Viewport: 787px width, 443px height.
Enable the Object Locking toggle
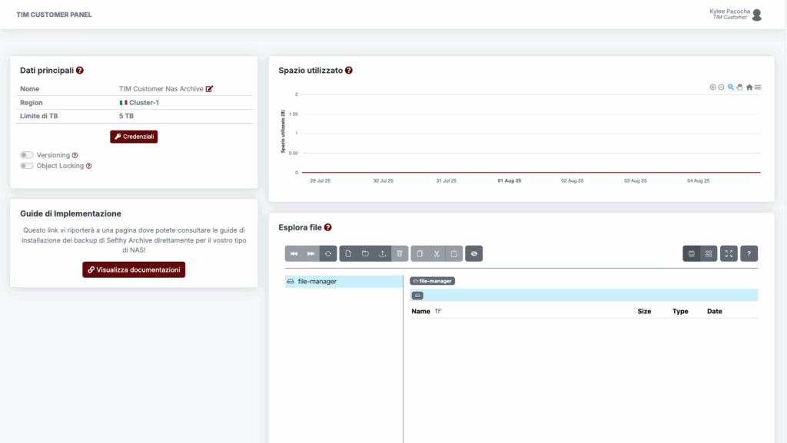pyautogui.click(x=27, y=166)
